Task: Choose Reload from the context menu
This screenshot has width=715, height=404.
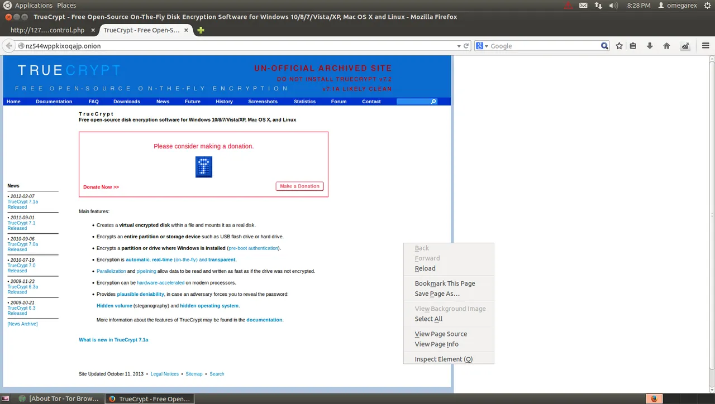Action: click(425, 268)
